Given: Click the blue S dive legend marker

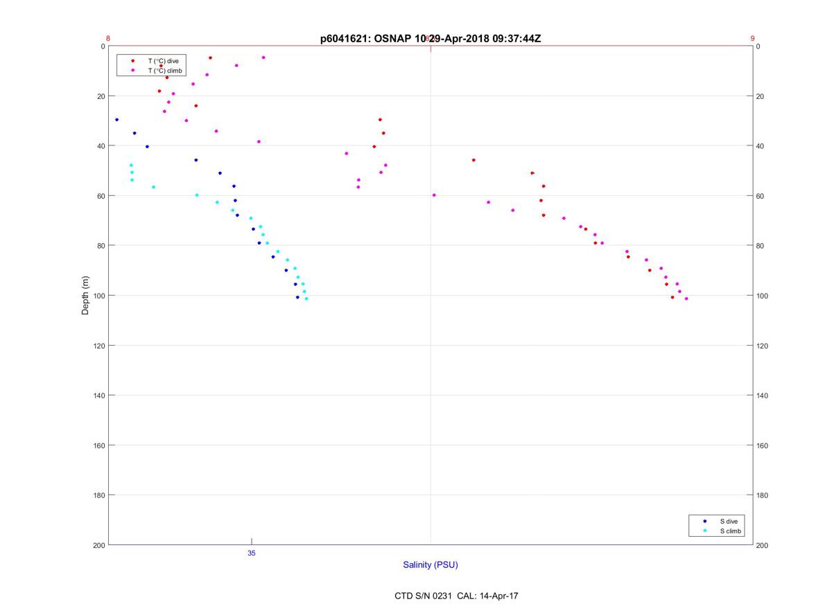Looking at the screenshot, I should coord(705,521).
